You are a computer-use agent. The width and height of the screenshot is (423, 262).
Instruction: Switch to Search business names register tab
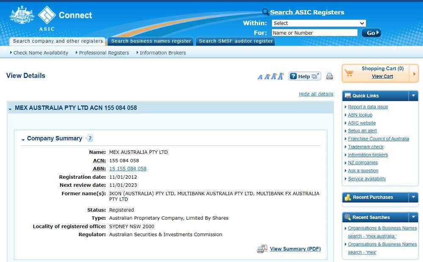(151, 41)
